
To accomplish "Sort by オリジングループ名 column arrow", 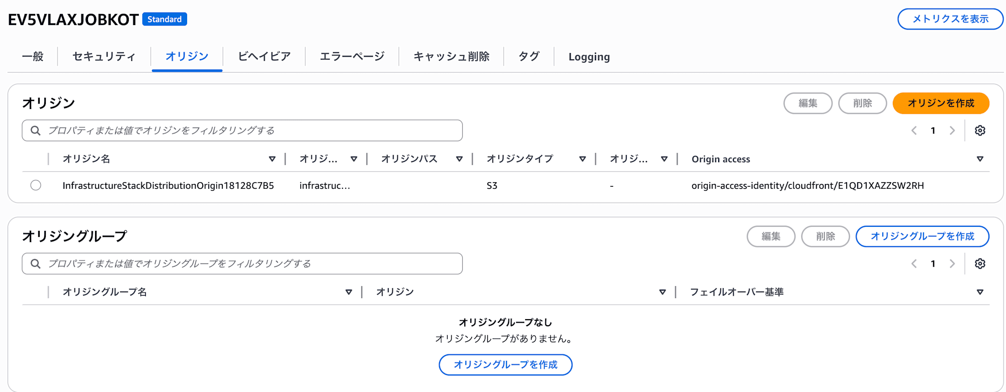I will click(349, 292).
